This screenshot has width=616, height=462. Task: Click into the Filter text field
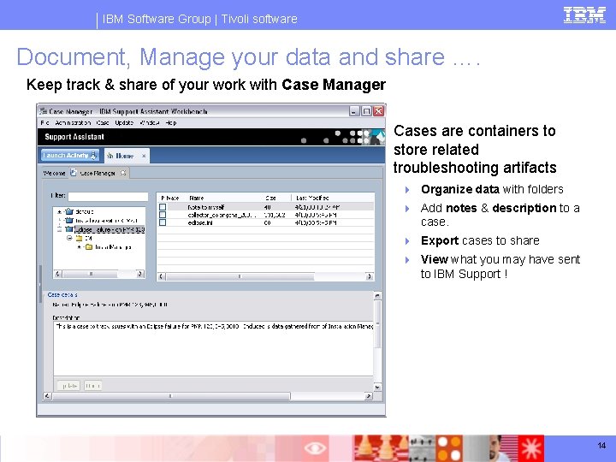click(108, 196)
